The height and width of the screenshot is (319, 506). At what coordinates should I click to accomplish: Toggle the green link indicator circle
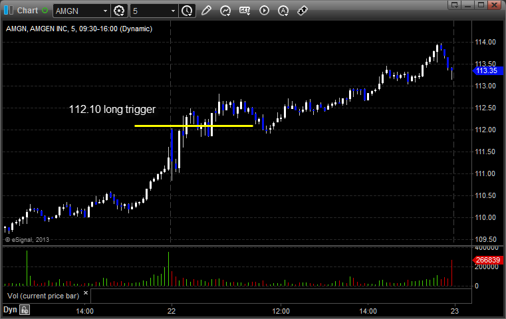pyautogui.click(x=45, y=11)
